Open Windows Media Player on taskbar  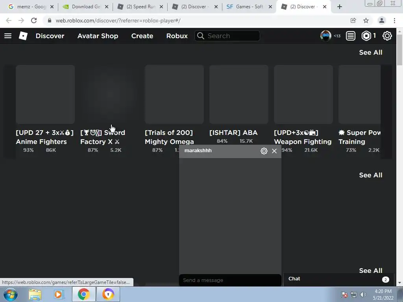click(x=59, y=295)
